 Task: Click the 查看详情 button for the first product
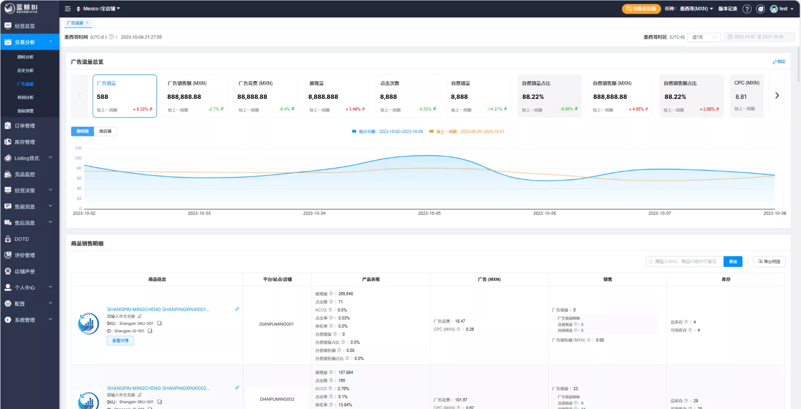[120, 341]
